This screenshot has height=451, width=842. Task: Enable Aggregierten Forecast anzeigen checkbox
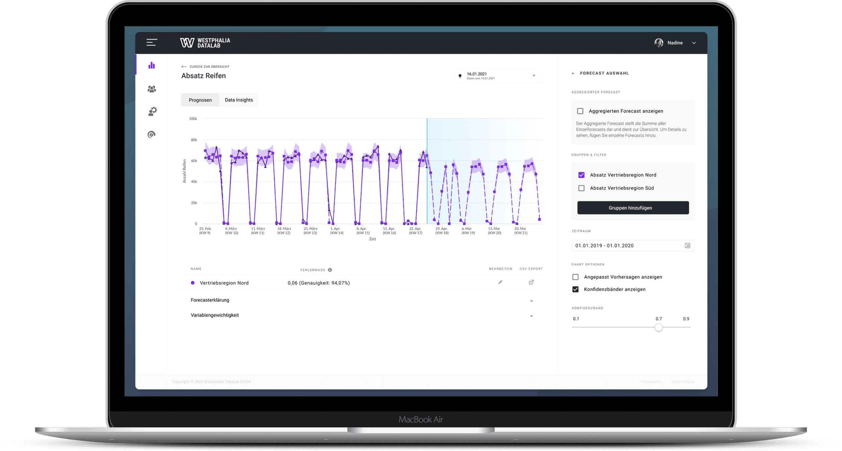pyautogui.click(x=580, y=111)
